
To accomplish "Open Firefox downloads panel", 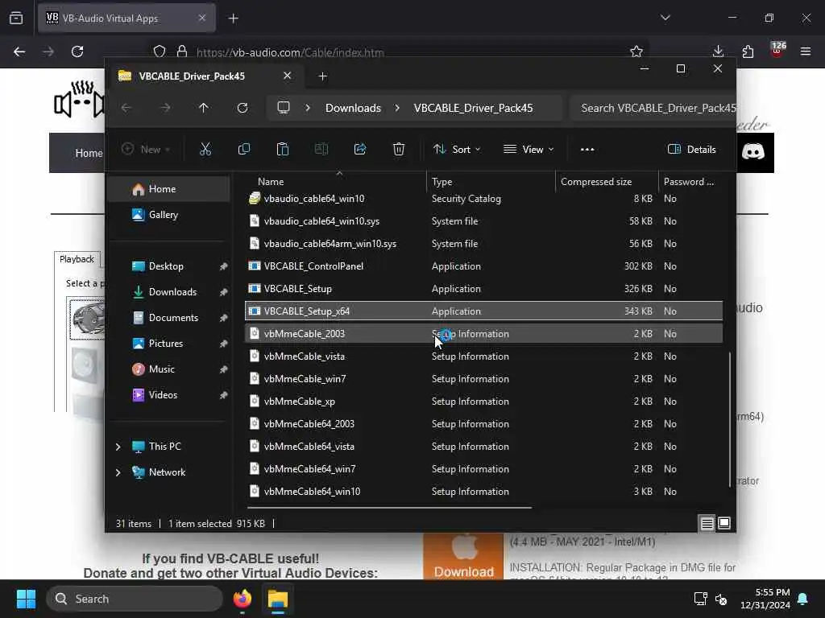I will pyautogui.click(x=718, y=51).
